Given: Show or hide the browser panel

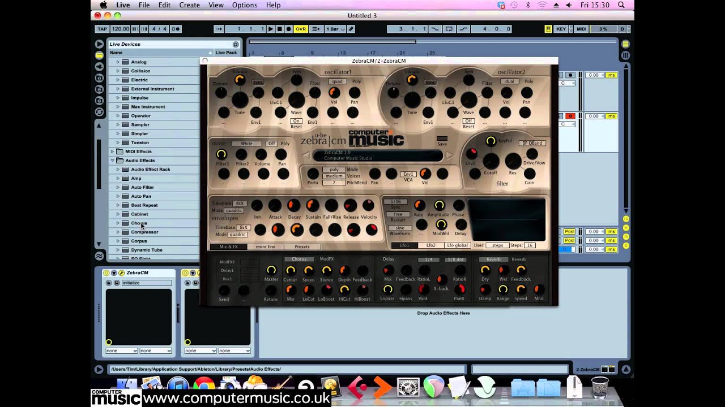Looking at the screenshot, I should click(x=99, y=44).
